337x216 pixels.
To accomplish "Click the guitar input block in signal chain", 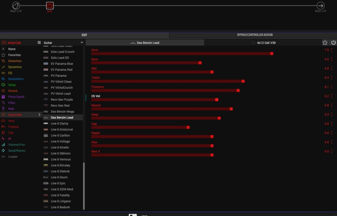I will point(16,6).
